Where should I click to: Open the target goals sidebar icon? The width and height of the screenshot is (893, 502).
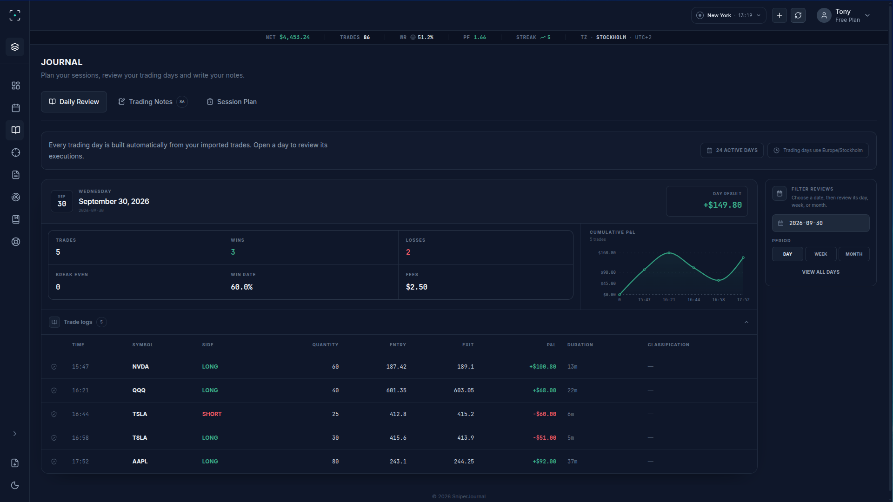tap(15, 197)
